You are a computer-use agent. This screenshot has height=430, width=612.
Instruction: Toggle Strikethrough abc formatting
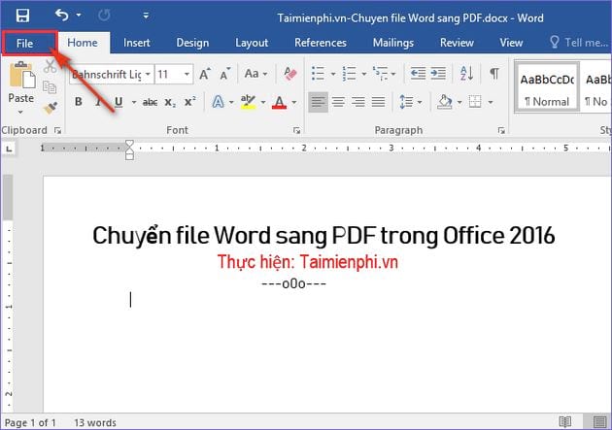pyautogui.click(x=150, y=103)
